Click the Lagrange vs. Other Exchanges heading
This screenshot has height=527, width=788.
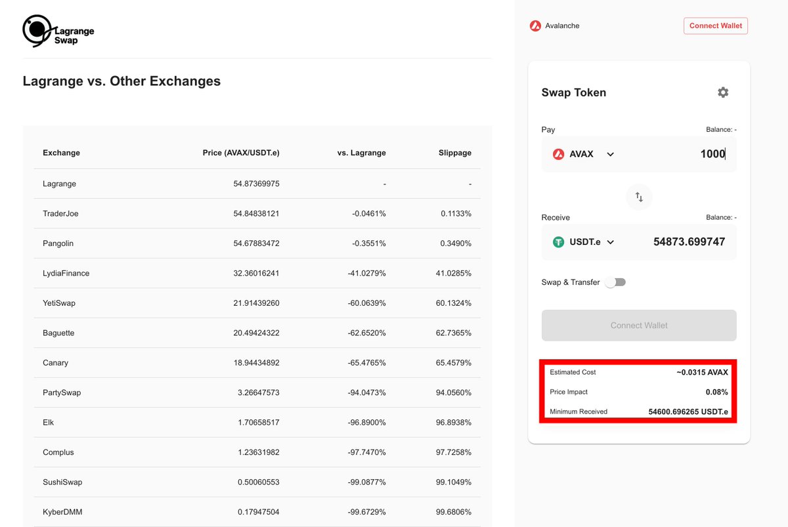(121, 81)
